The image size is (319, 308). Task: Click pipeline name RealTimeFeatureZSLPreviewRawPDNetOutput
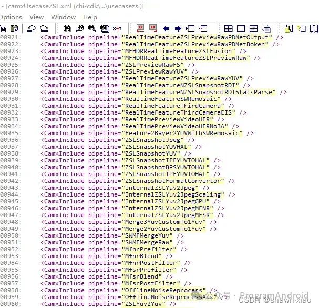197,37
